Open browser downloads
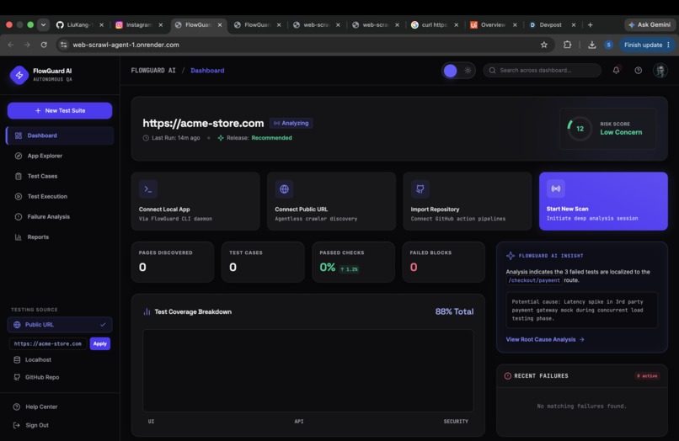Viewport: 679px width, 441px height. point(592,45)
